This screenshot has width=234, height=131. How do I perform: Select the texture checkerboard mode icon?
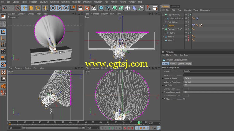[x=3, y=72]
